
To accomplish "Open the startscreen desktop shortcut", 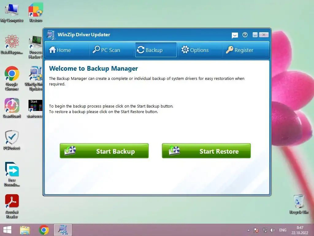I will [35, 108].
